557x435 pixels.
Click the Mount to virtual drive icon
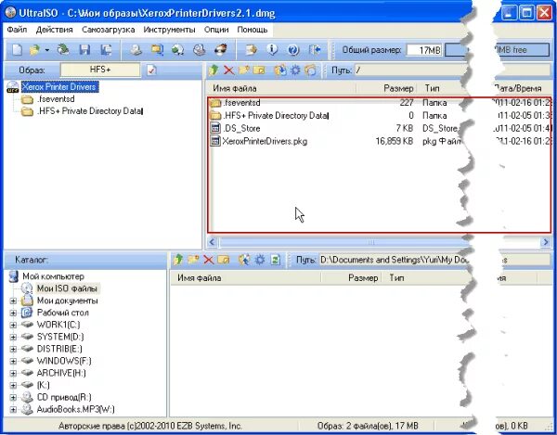(200, 50)
